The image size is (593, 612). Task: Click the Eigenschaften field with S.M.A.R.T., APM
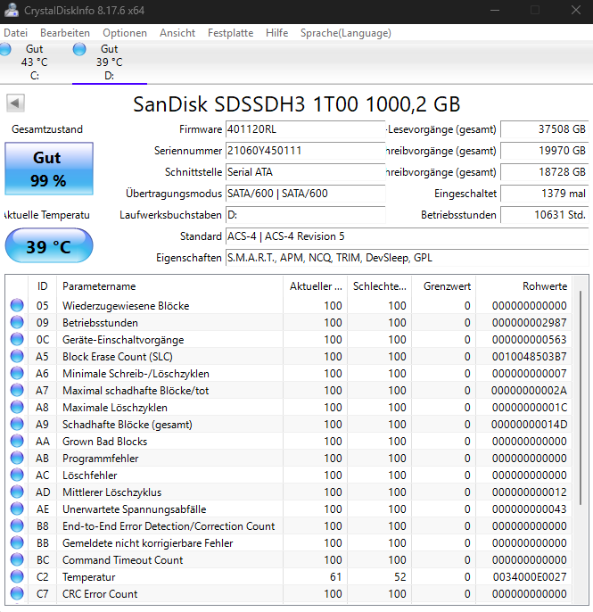[x=407, y=258]
